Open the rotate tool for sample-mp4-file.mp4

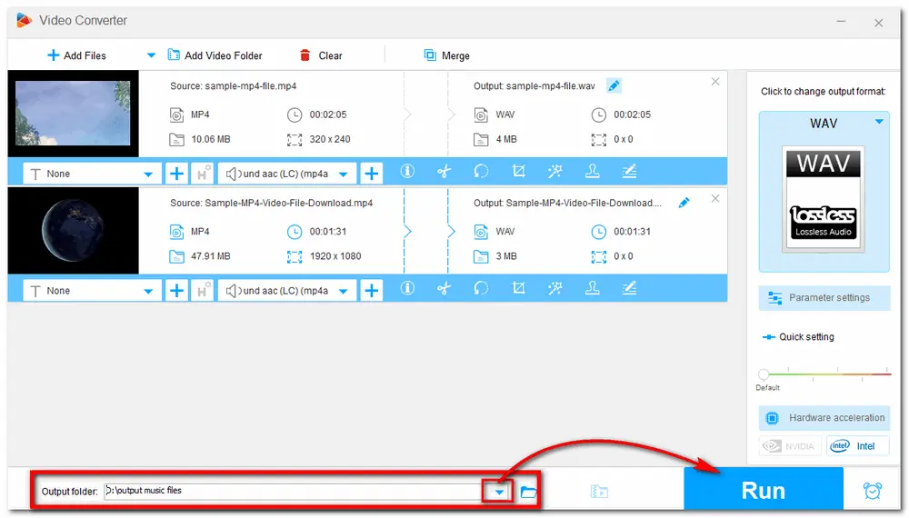click(x=482, y=173)
